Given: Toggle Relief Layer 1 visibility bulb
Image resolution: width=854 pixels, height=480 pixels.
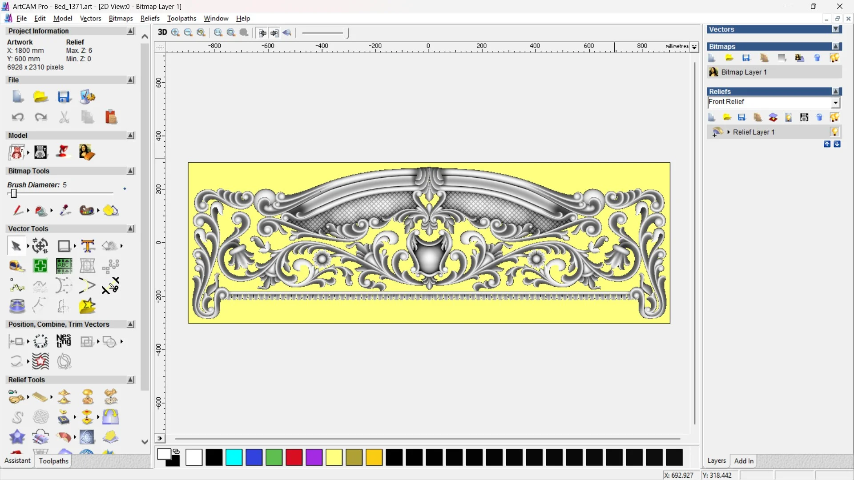Looking at the screenshot, I should (834, 132).
